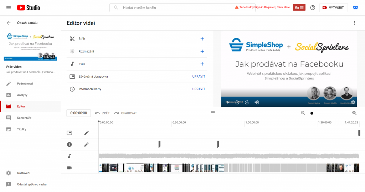The width and height of the screenshot is (365, 192).
Task: Click the 1:30:00:00 ruler label
Action: coord(325,123)
